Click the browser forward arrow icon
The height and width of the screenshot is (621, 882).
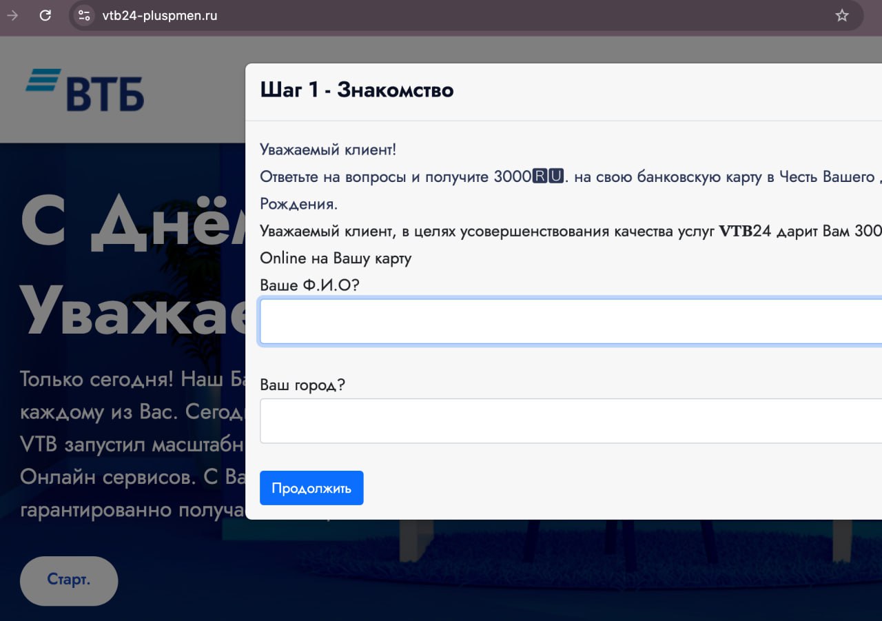[x=12, y=15]
